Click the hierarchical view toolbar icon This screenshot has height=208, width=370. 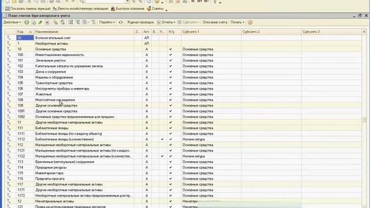(x=55, y=23)
